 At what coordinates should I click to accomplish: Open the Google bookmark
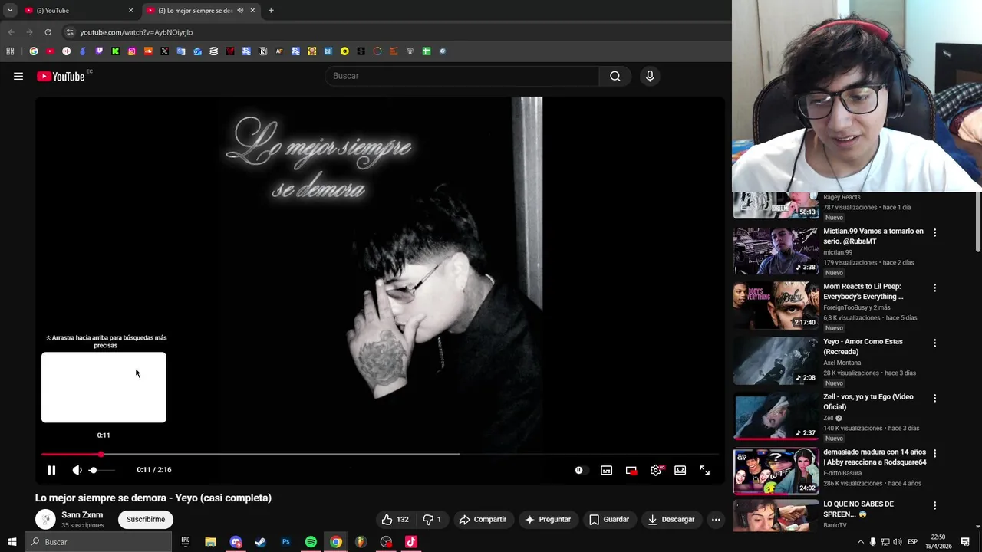[34, 51]
